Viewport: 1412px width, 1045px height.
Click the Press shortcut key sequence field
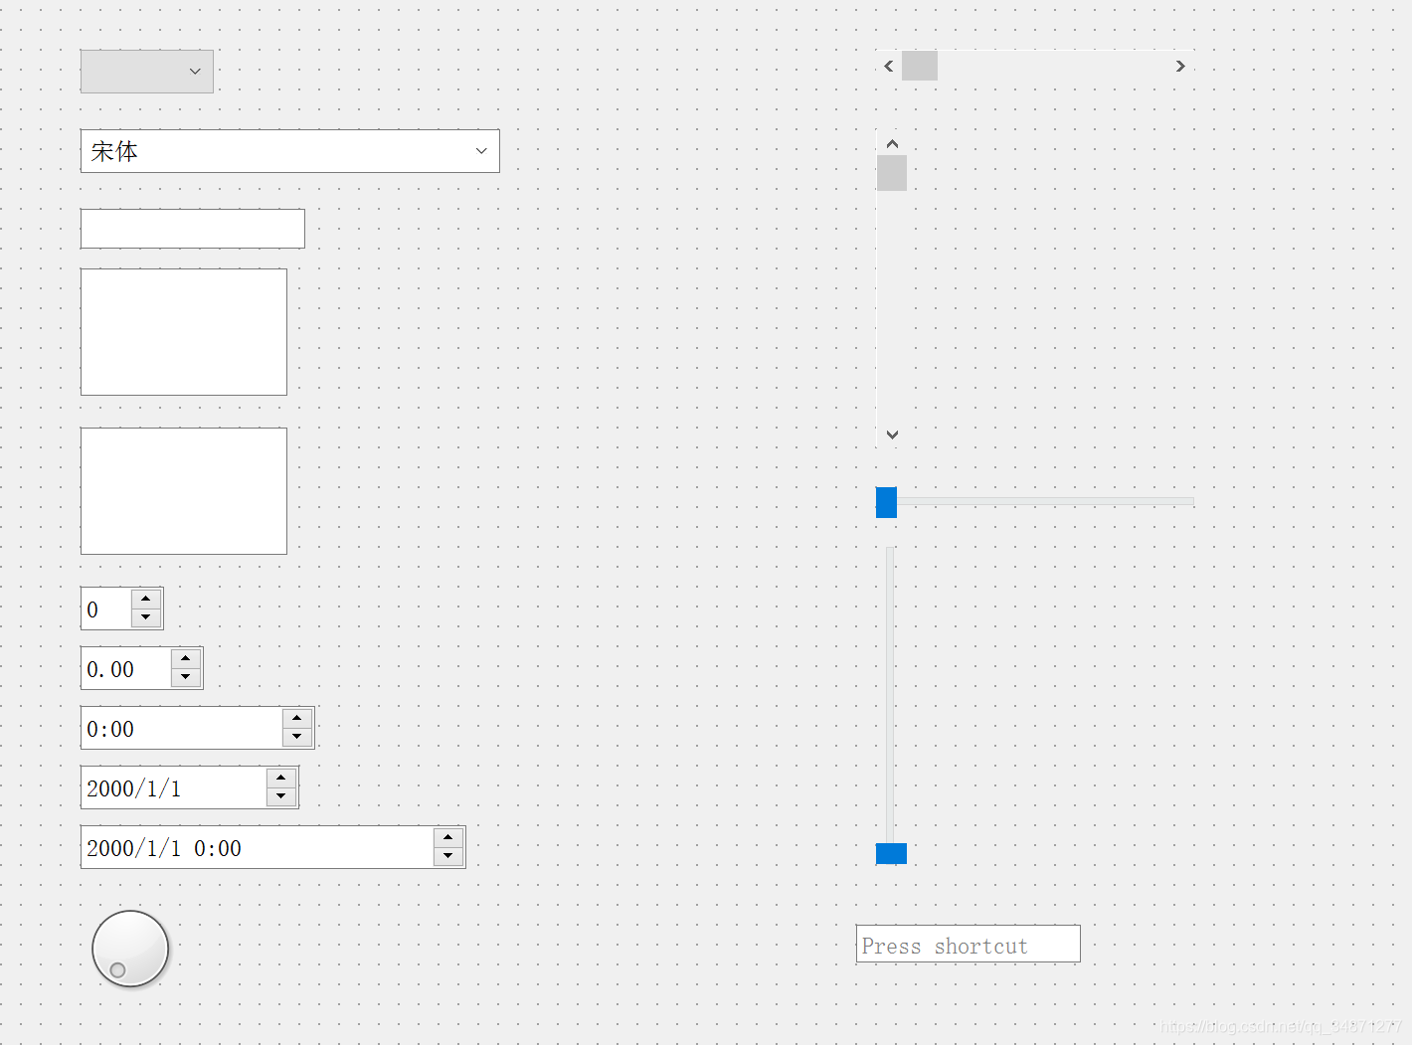(969, 944)
